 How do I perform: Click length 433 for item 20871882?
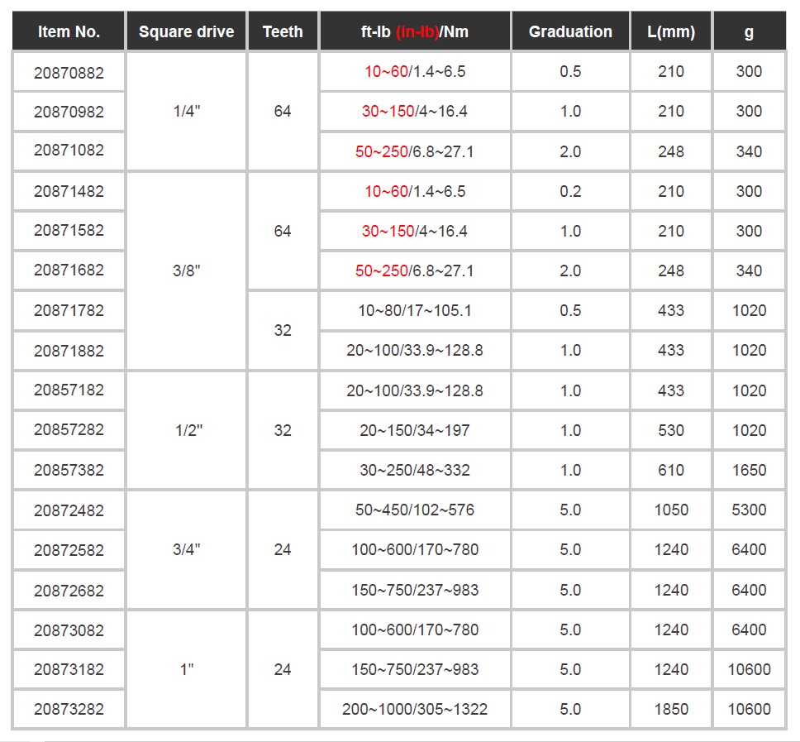pyautogui.click(x=671, y=350)
